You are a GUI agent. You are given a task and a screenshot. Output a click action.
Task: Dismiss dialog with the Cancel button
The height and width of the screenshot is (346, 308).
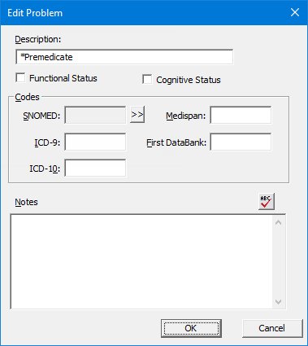click(x=272, y=328)
